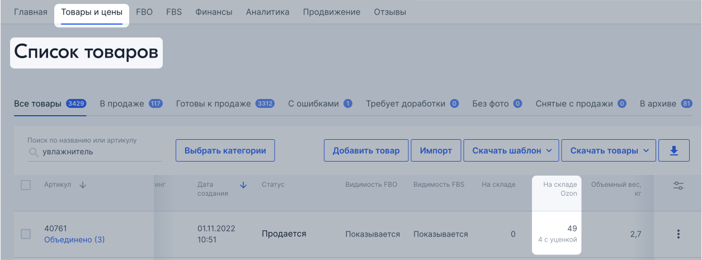Viewport: 702px width, 260px height.
Task: Check the box for product 40761
Action: click(26, 234)
